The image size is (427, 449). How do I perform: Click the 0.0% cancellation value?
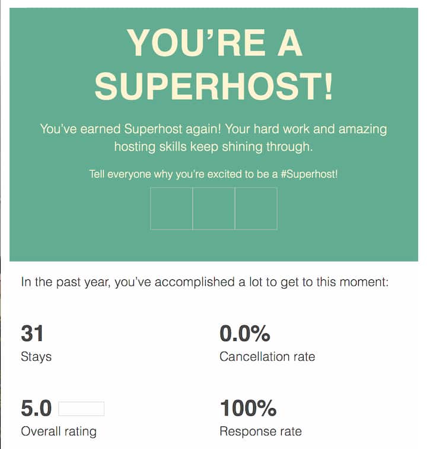tap(244, 333)
